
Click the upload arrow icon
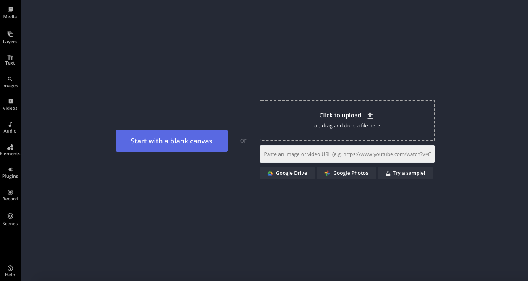point(370,115)
